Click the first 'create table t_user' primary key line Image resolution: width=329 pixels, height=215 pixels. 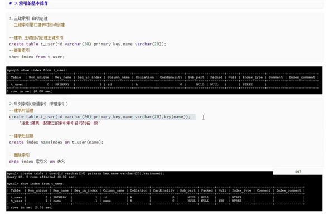tap(88, 44)
